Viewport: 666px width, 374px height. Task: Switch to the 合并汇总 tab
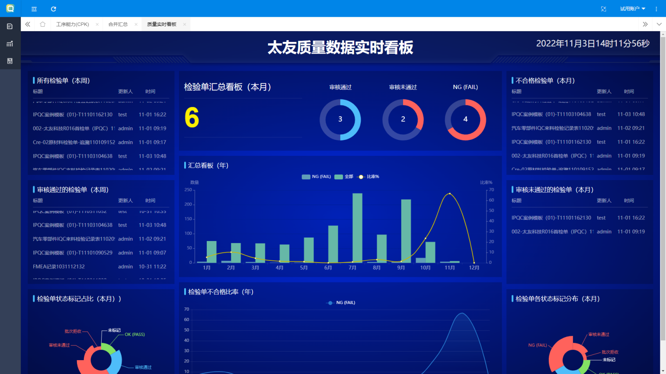(118, 24)
